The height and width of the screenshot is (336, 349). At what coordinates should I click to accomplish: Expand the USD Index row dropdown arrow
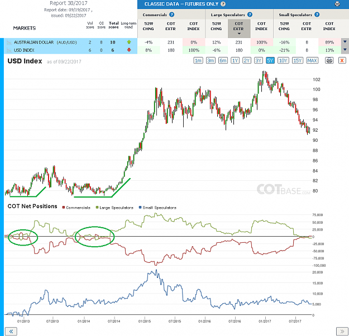pos(345,50)
